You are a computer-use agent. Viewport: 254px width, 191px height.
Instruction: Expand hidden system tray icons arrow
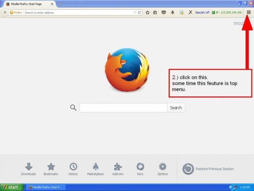pyautogui.click(x=231, y=187)
